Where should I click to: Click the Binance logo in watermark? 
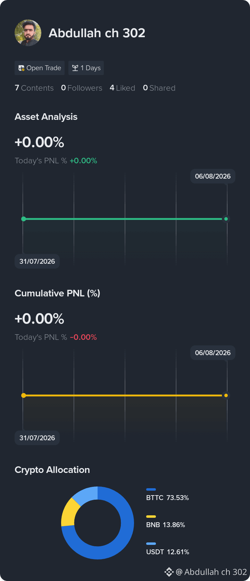pyautogui.click(x=169, y=572)
